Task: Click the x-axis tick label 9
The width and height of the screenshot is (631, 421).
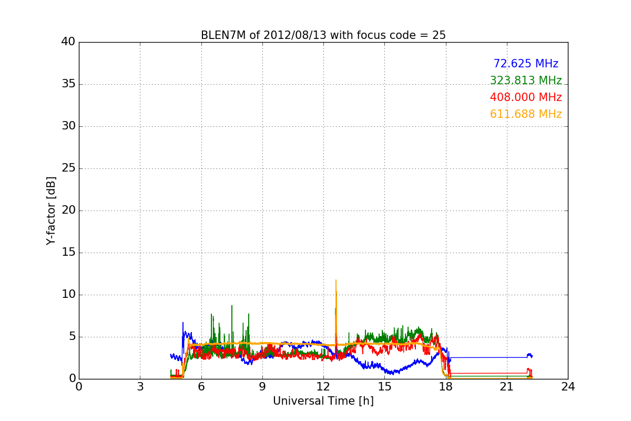Action: point(262,387)
